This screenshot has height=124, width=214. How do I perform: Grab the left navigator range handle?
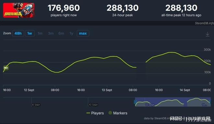(135, 102)
